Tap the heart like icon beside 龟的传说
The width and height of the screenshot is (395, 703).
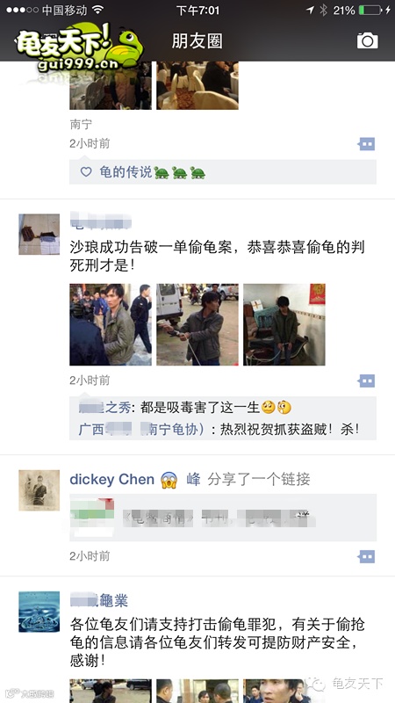click(x=86, y=171)
